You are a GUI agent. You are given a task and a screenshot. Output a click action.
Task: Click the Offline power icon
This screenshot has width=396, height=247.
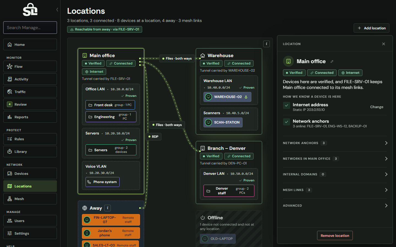point(203,218)
